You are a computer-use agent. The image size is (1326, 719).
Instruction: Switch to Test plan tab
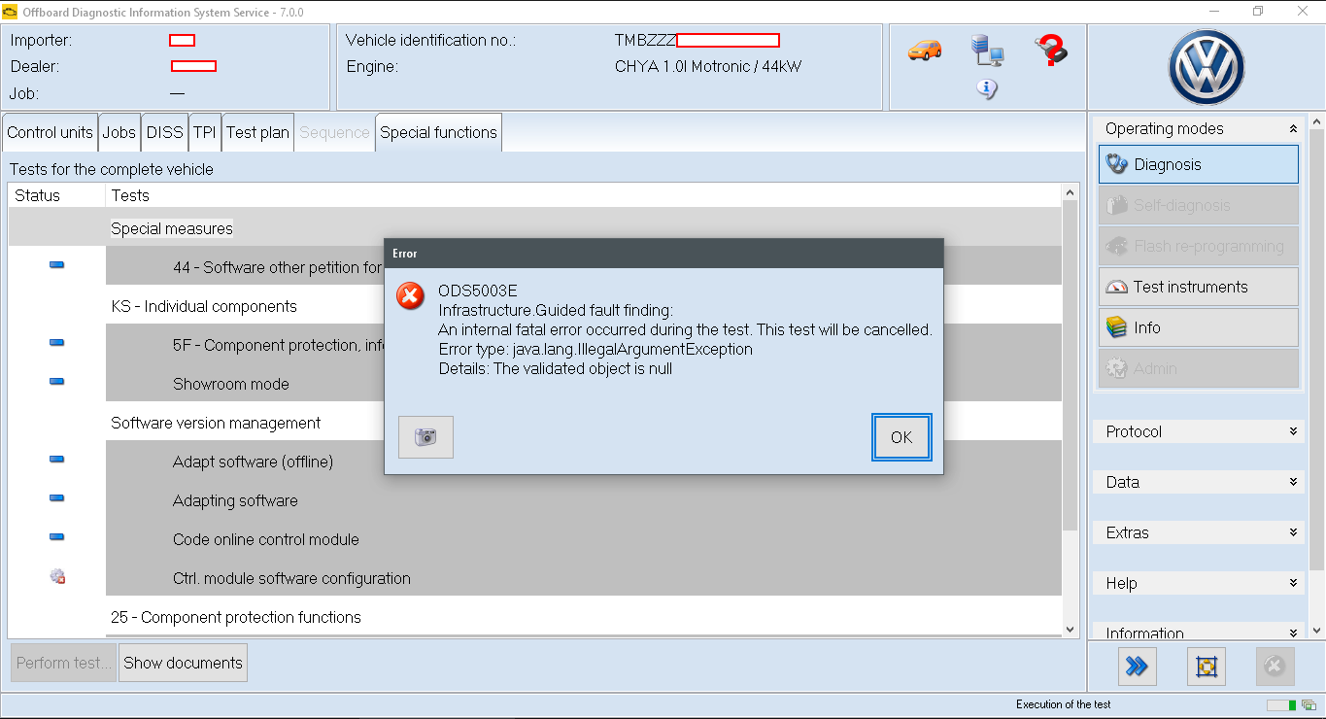click(x=257, y=132)
